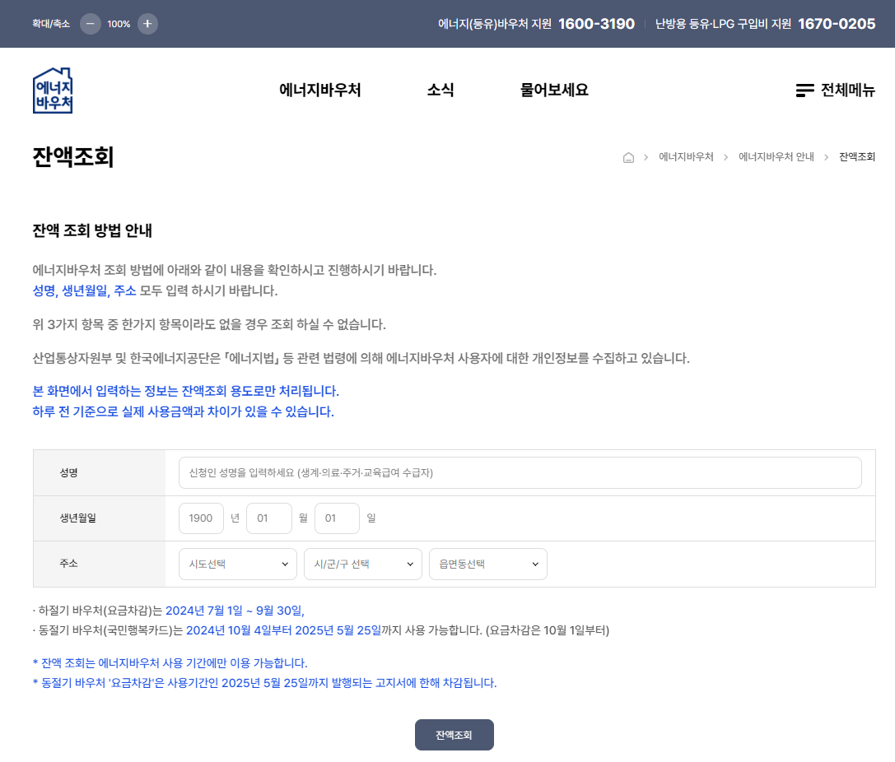This screenshot has height=762, width=895.
Task: Click the day field showing 01
Action: pos(337,518)
